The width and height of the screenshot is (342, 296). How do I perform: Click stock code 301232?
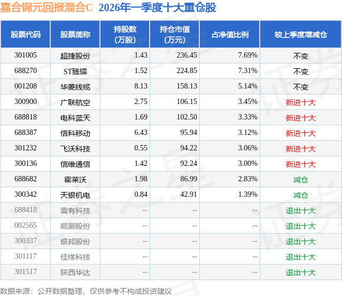[x=26, y=148]
